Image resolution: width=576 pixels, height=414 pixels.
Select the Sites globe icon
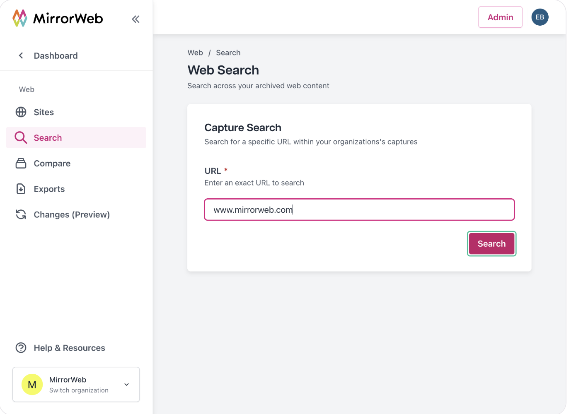point(21,112)
